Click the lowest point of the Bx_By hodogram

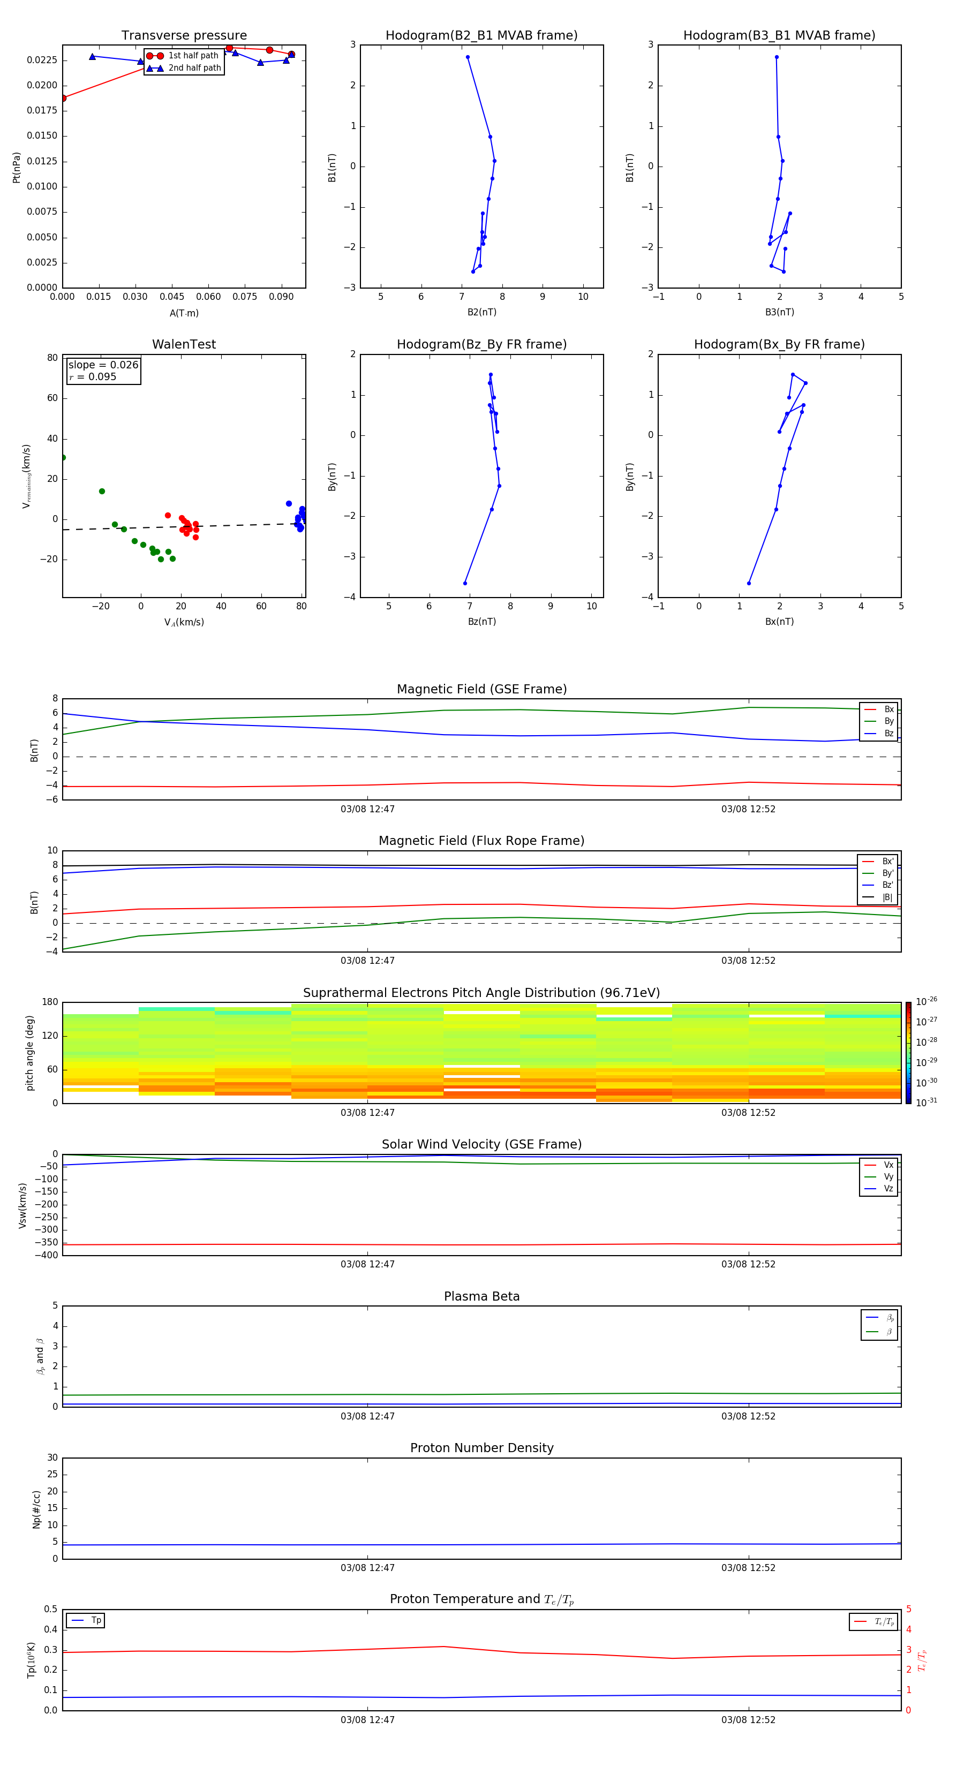(x=749, y=583)
